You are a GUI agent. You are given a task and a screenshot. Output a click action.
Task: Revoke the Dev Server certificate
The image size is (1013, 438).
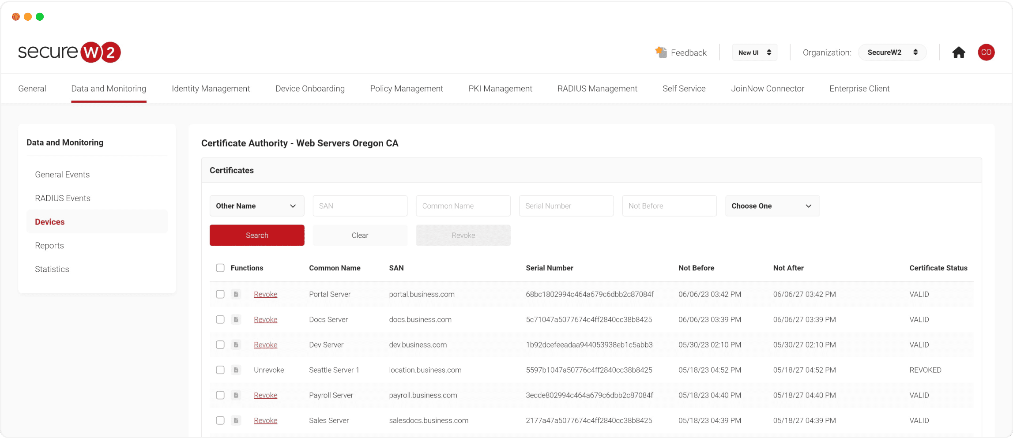pyautogui.click(x=265, y=344)
